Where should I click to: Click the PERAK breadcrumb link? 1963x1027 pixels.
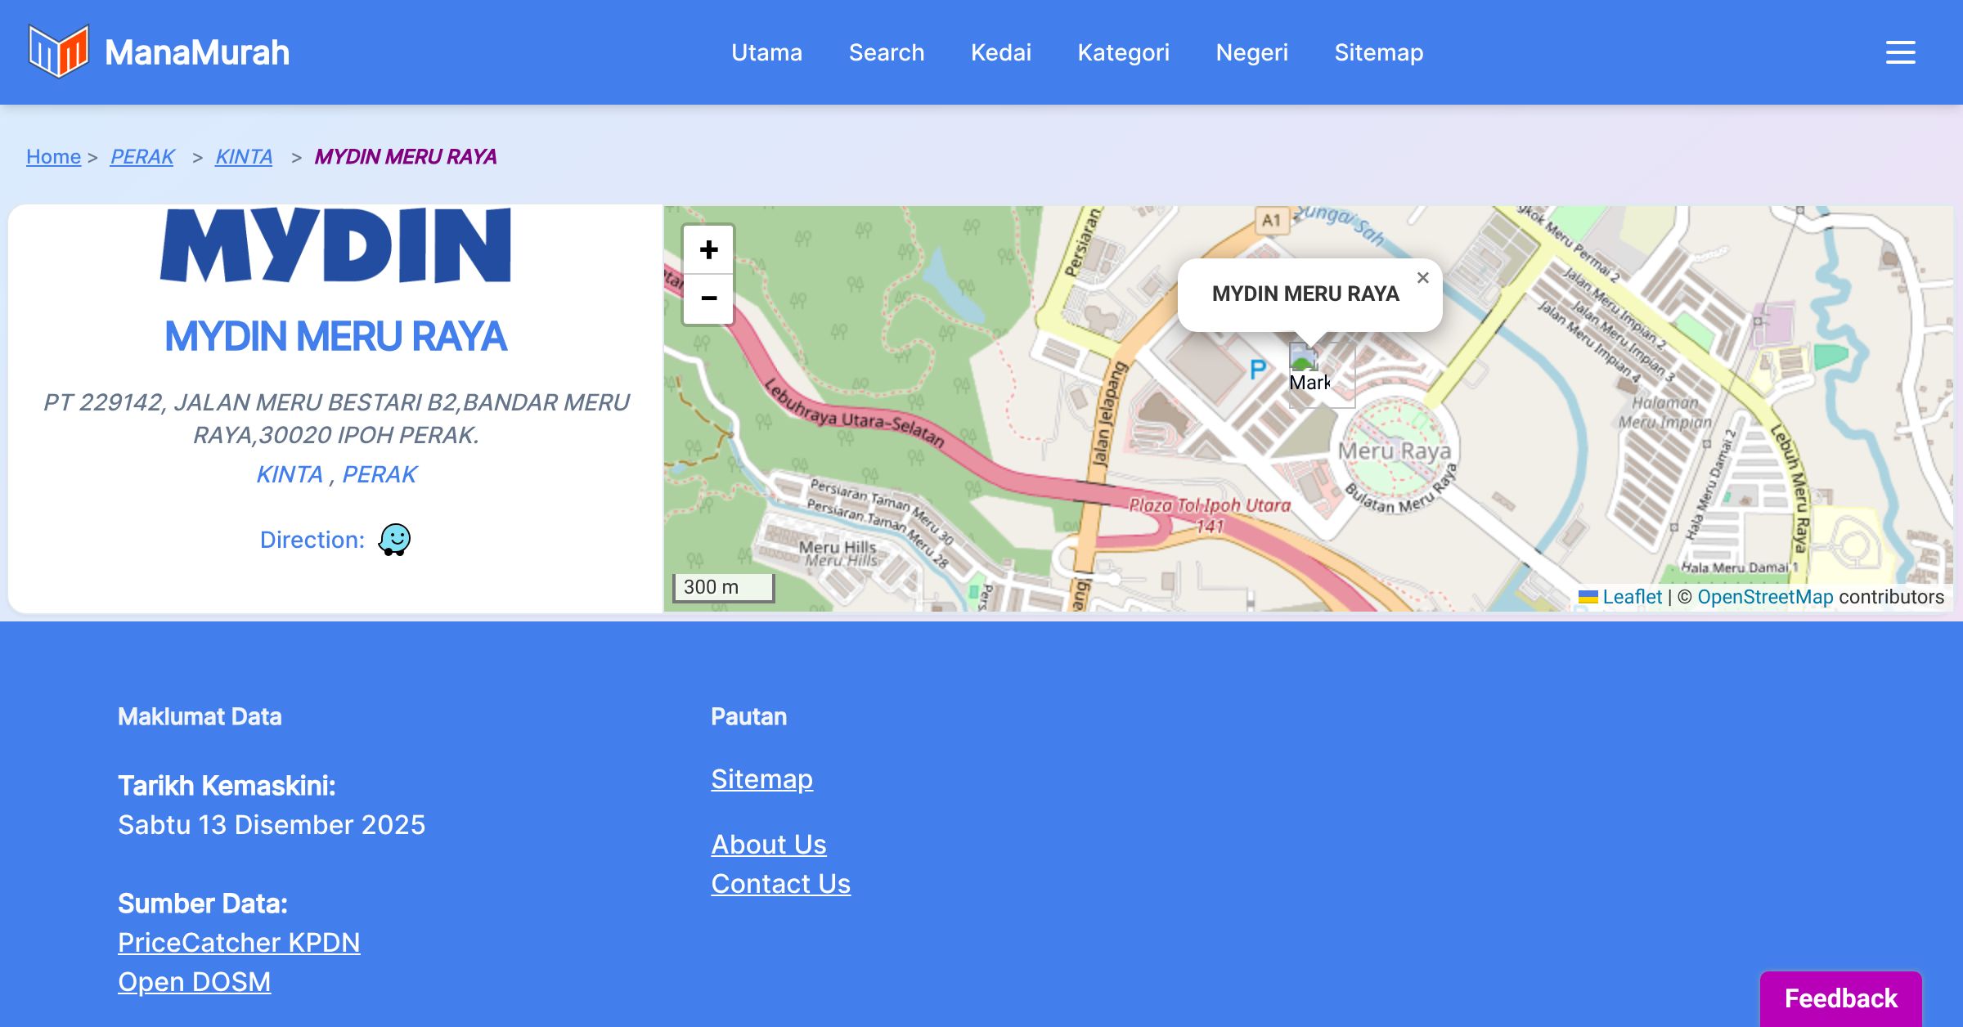pyautogui.click(x=142, y=156)
